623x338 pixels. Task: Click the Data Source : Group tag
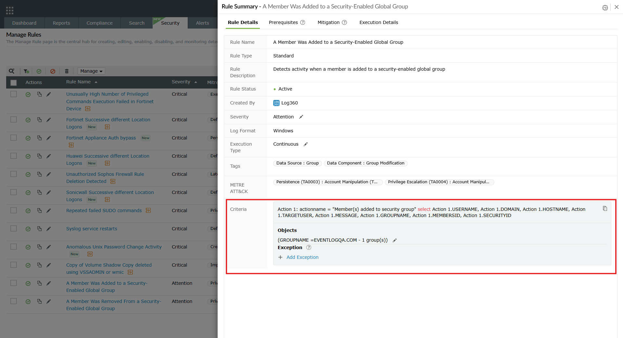click(x=298, y=163)
